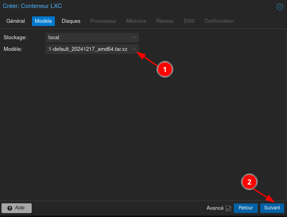The width and height of the screenshot is (287, 217).
Task: Switch to the Général tab
Action: 16,21
